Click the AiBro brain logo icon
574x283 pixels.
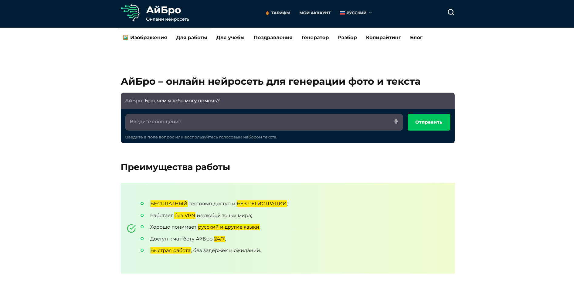point(130,13)
